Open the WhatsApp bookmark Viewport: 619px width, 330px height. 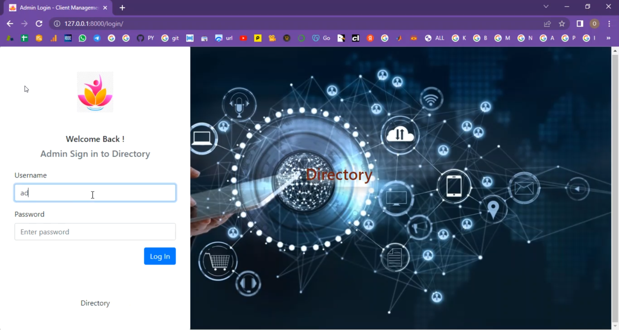[x=83, y=38]
